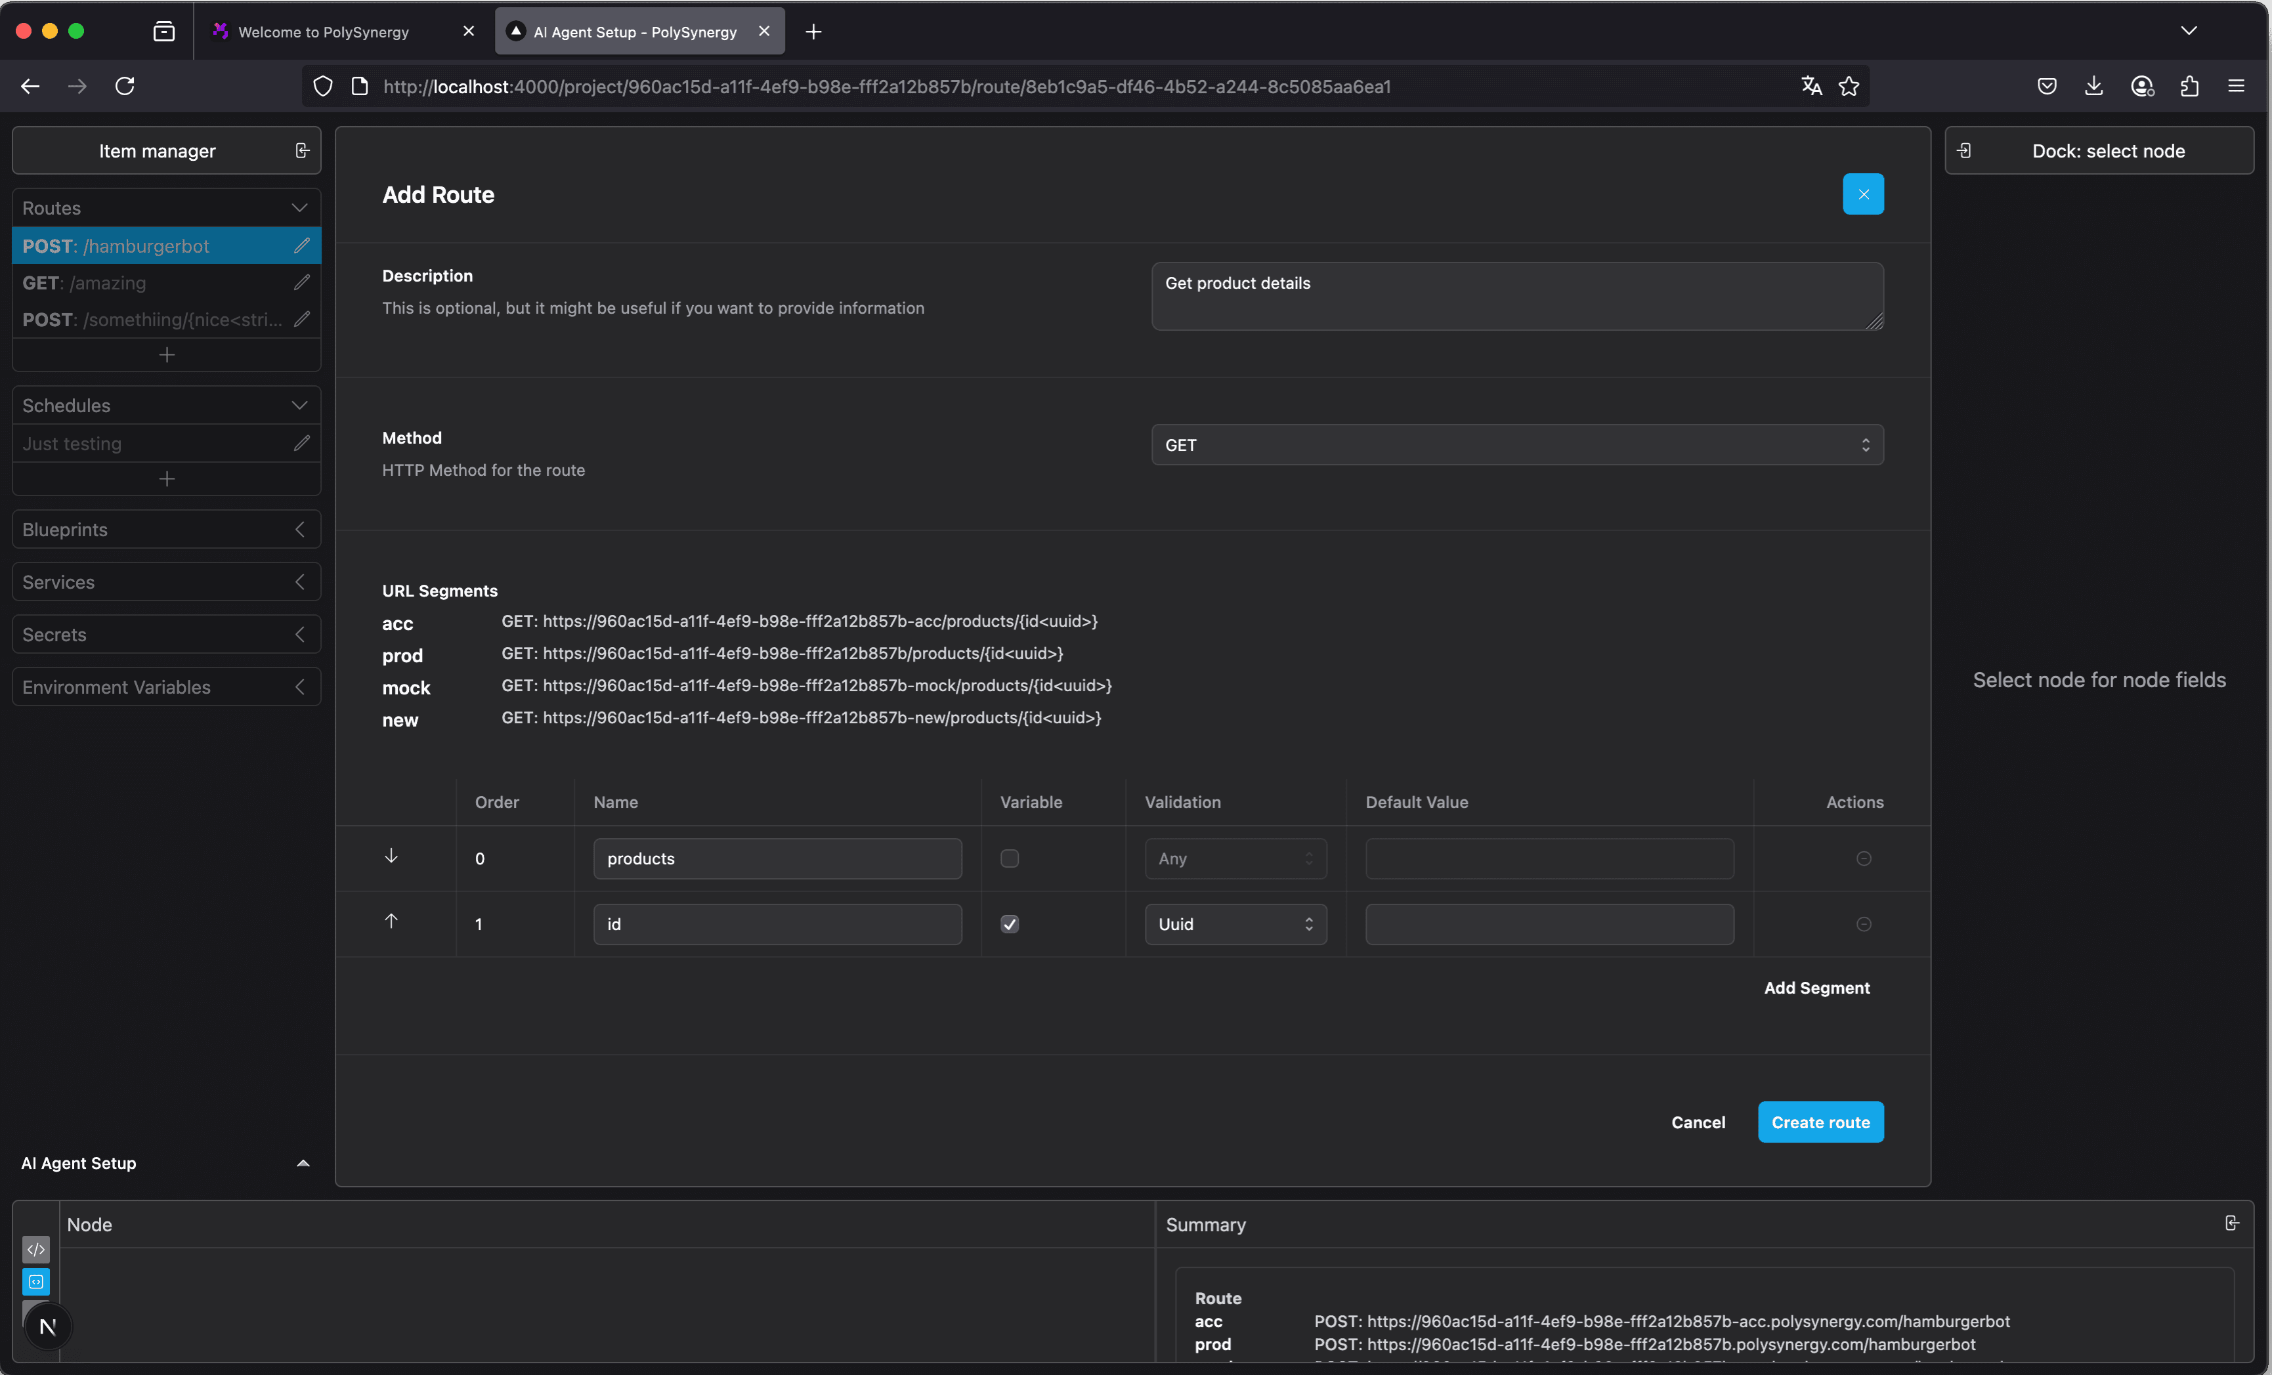Remove the id segment
The image size is (2272, 1375).
(1862, 924)
